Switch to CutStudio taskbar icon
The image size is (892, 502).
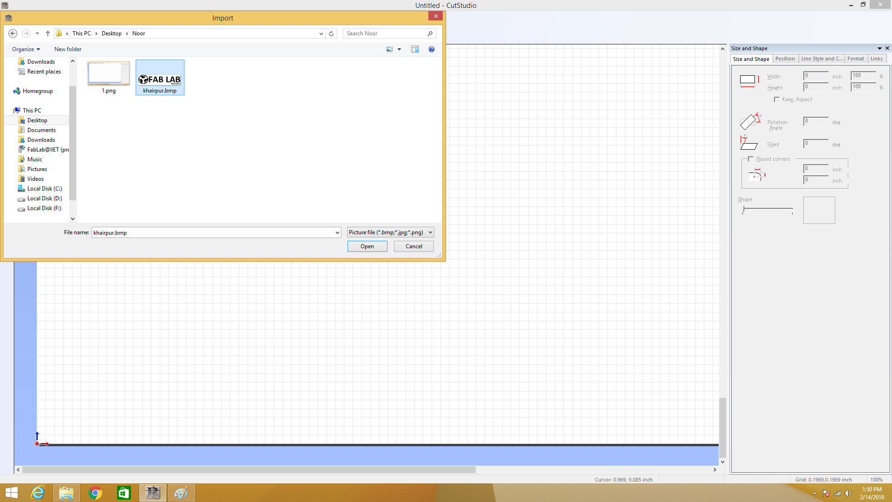pyautogui.click(x=153, y=493)
